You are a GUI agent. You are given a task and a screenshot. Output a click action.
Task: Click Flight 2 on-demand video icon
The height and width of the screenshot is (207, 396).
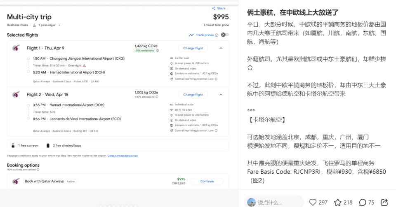(x=172, y=120)
